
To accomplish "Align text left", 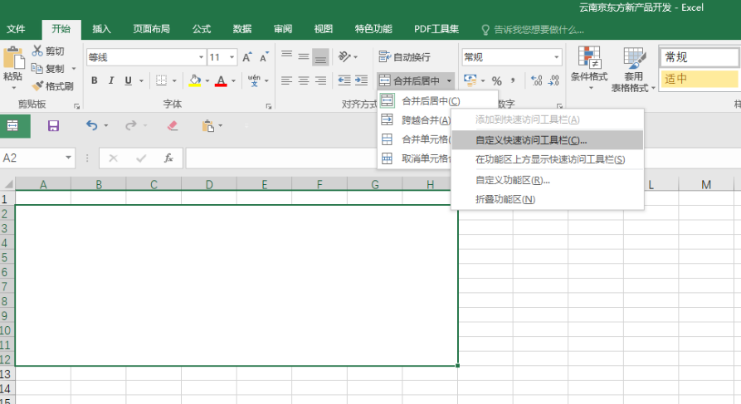I will coord(287,80).
